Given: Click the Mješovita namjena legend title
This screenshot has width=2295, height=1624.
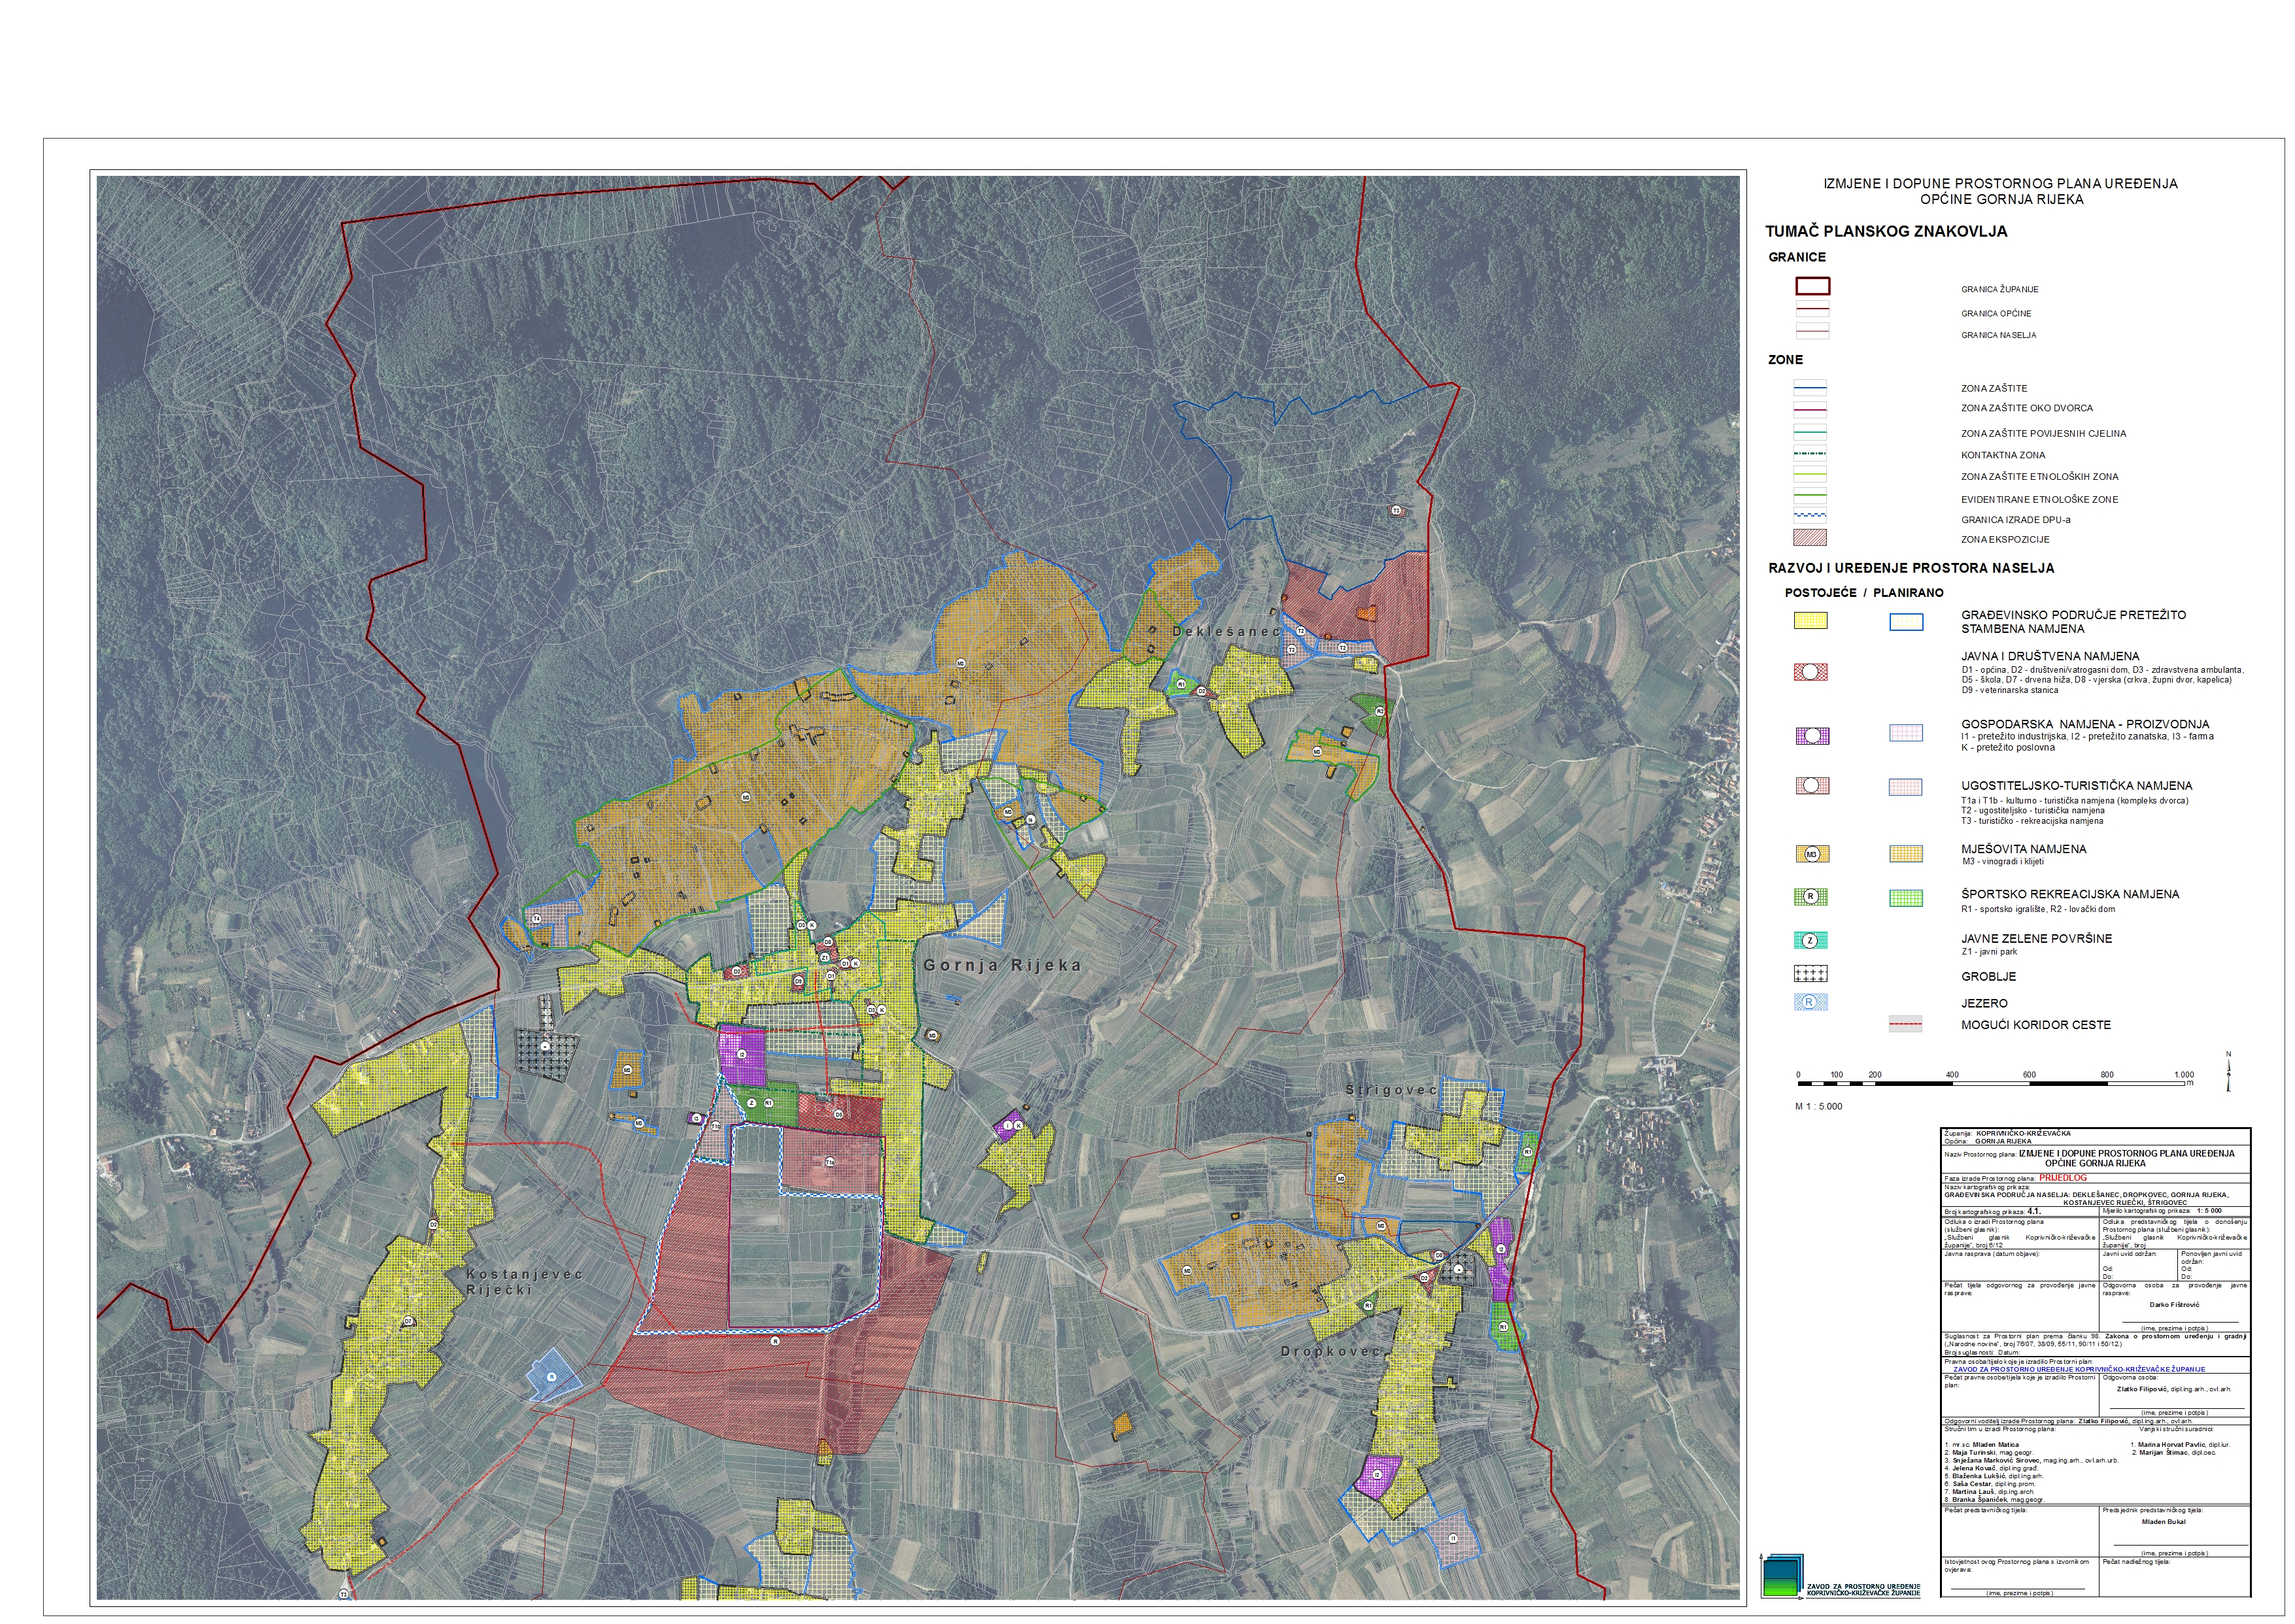Looking at the screenshot, I should point(2023,849).
